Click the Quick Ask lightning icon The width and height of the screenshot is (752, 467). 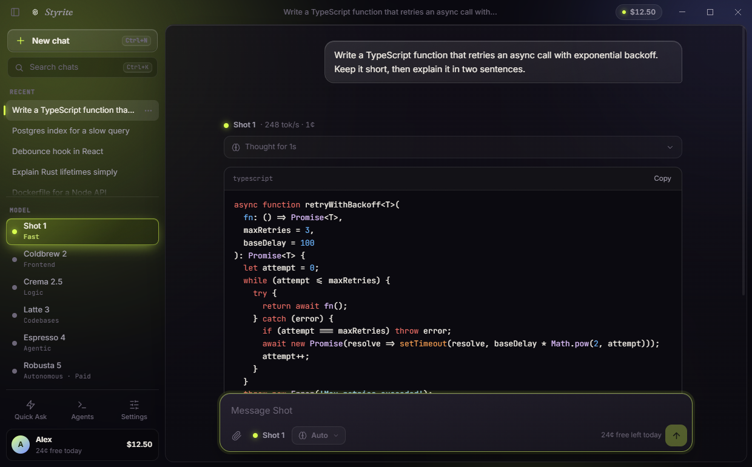tap(30, 405)
